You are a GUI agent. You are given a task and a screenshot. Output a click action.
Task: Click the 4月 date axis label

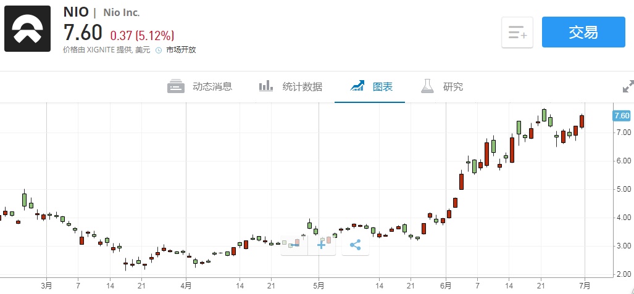186,286
